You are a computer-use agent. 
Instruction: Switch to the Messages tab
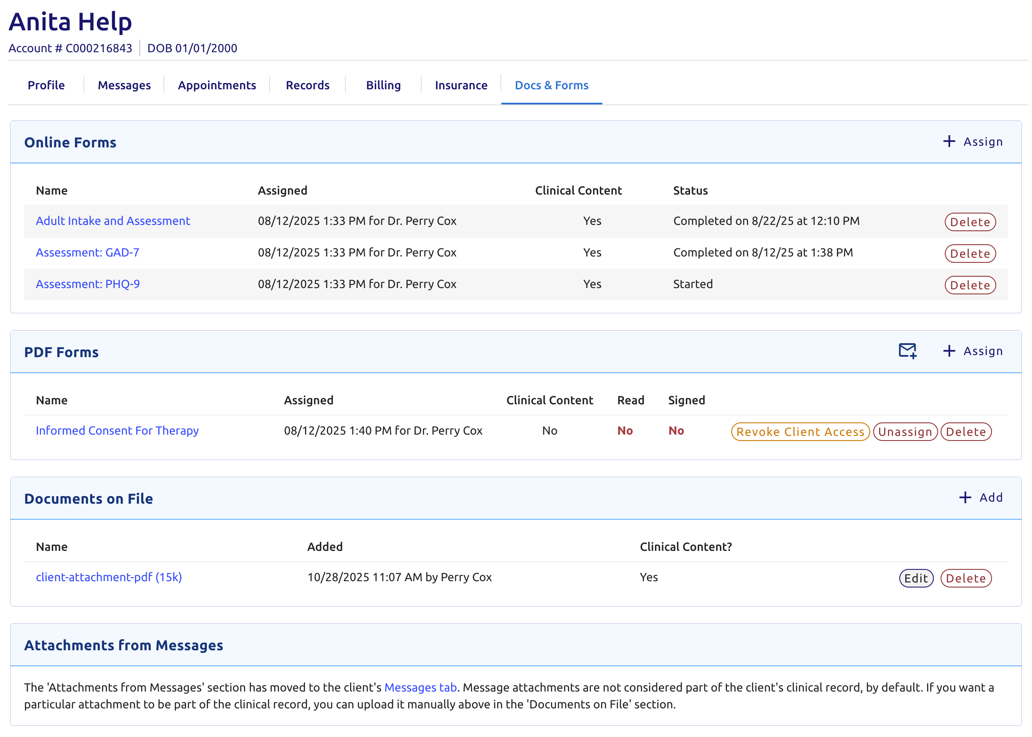point(124,85)
